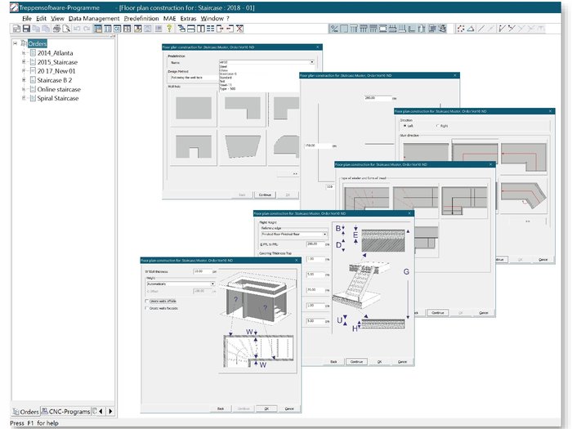Open the Edit menu
The height and width of the screenshot is (429, 572).
[41, 18]
